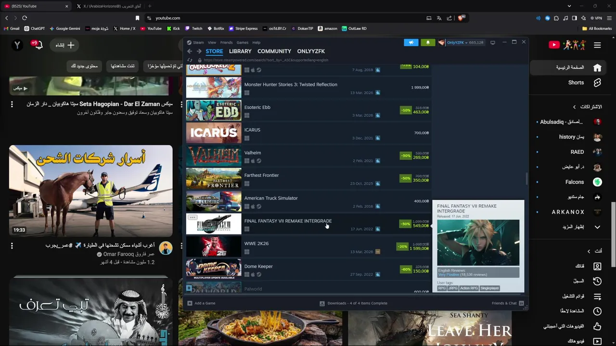Go forward in Steam navigation arrow
Screen dimensions: 616x346
coord(199,51)
